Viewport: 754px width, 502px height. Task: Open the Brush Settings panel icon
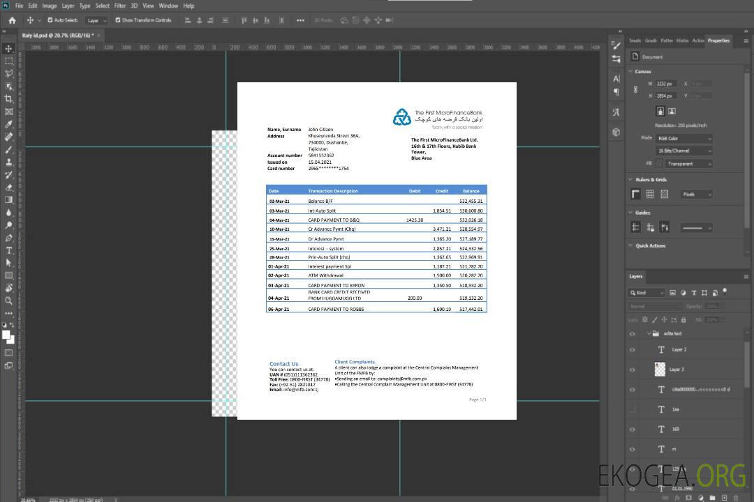coord(616,45)
